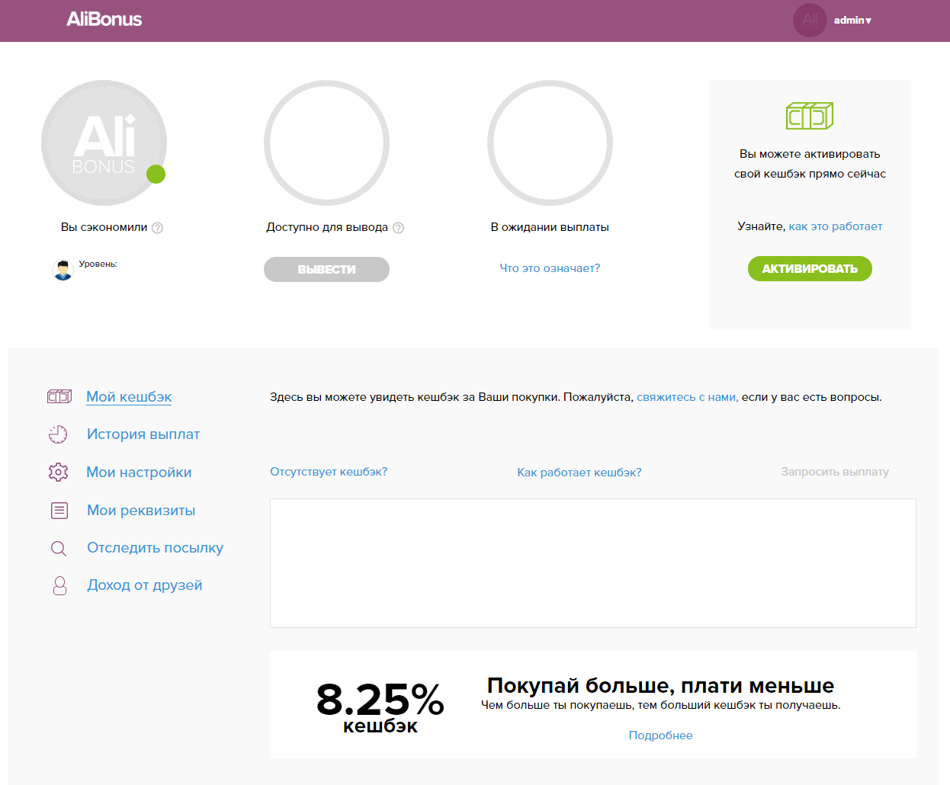Open help icon next to 'Вы сэкономили'

coord(158,228)
